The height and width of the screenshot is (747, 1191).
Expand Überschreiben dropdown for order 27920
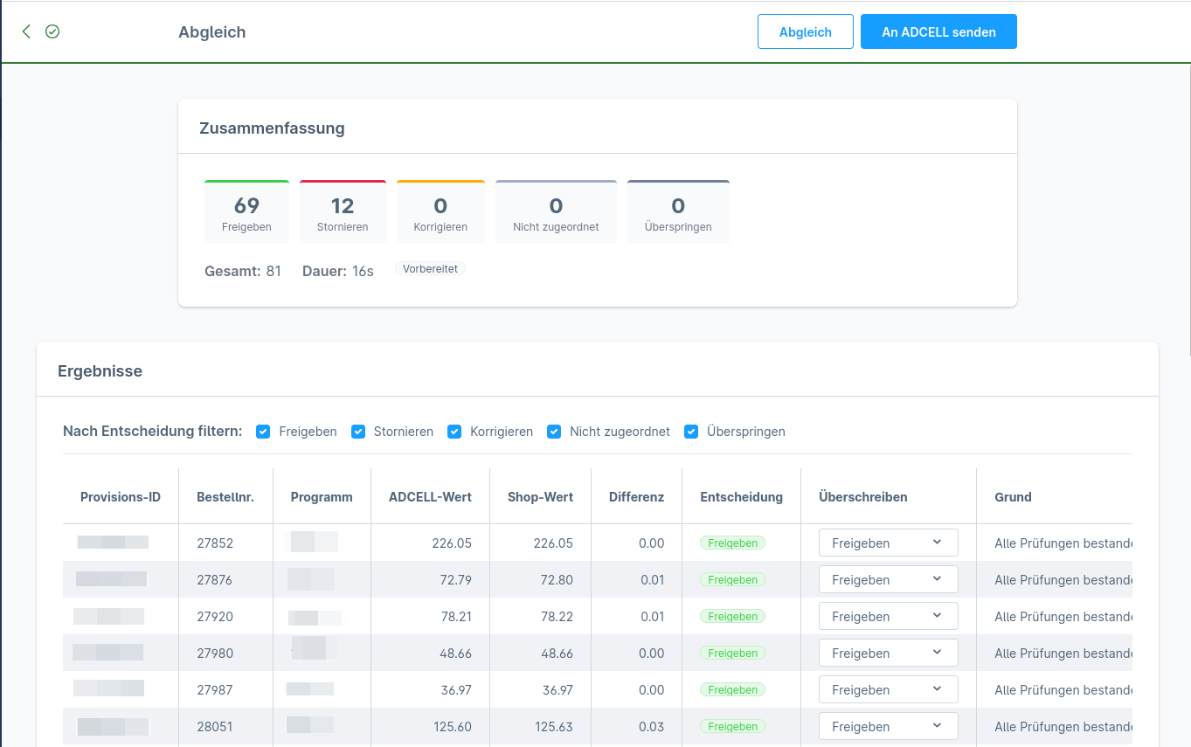click(888, 616)
